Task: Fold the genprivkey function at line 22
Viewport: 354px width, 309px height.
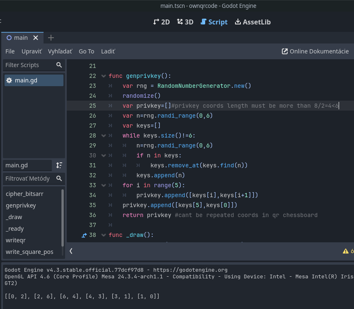Action: point(103,76)
